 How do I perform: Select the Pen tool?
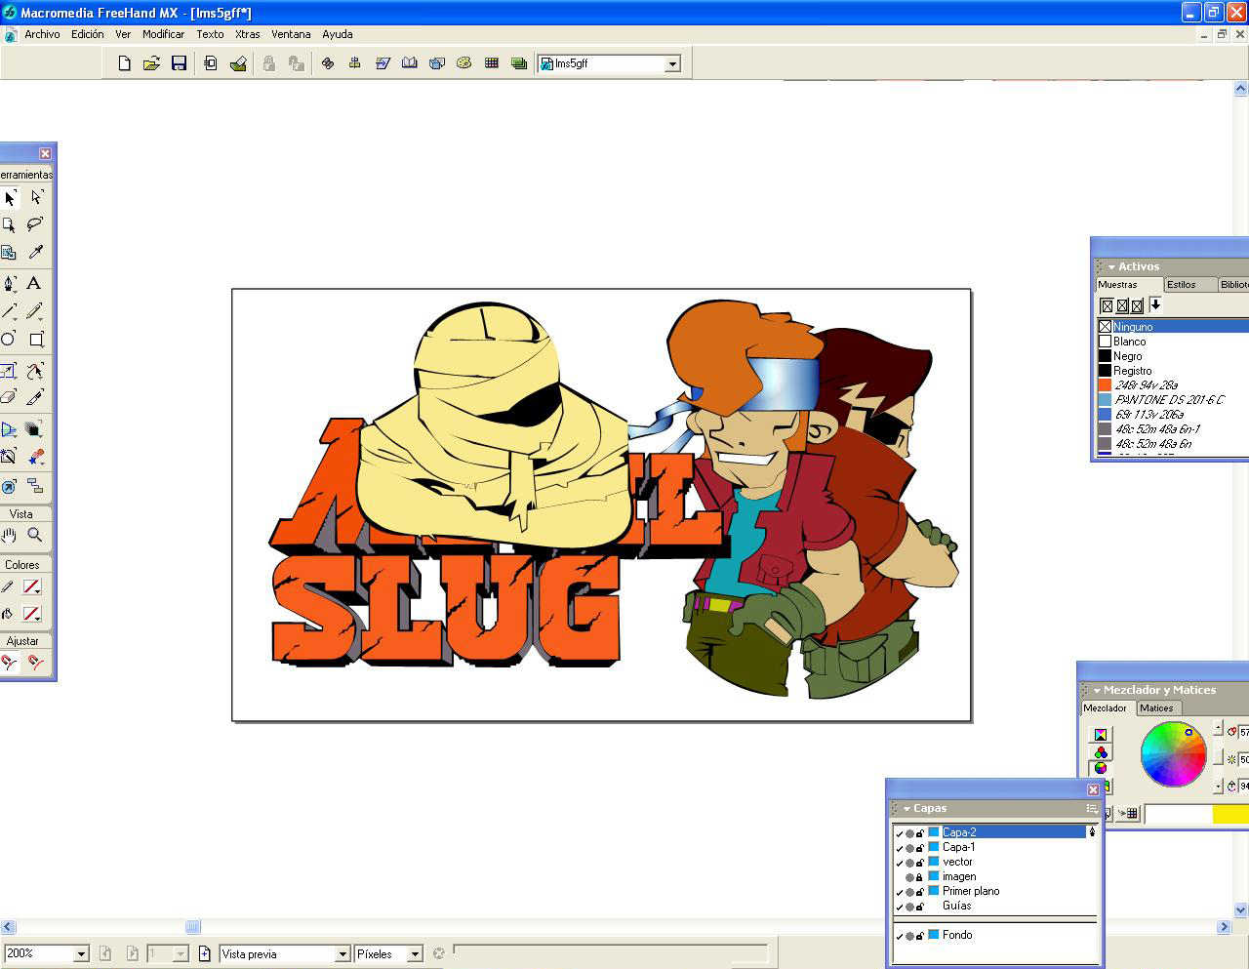point(9,284)
